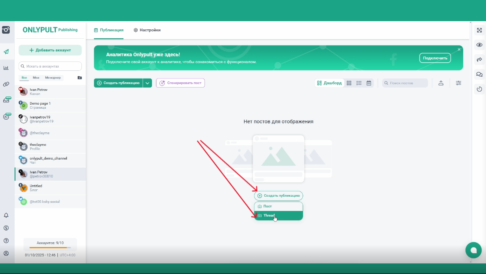This screenshot has height=274, width=486.
Task: Click the help question mark icon
Action: 6,241
